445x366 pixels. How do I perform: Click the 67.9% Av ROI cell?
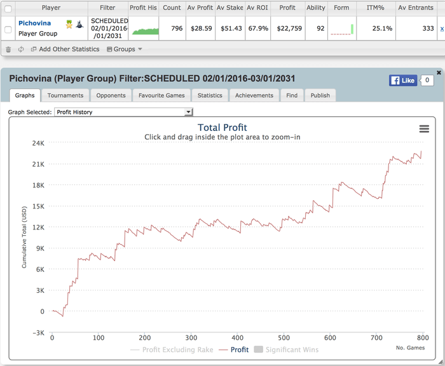(x=258, y=29)
